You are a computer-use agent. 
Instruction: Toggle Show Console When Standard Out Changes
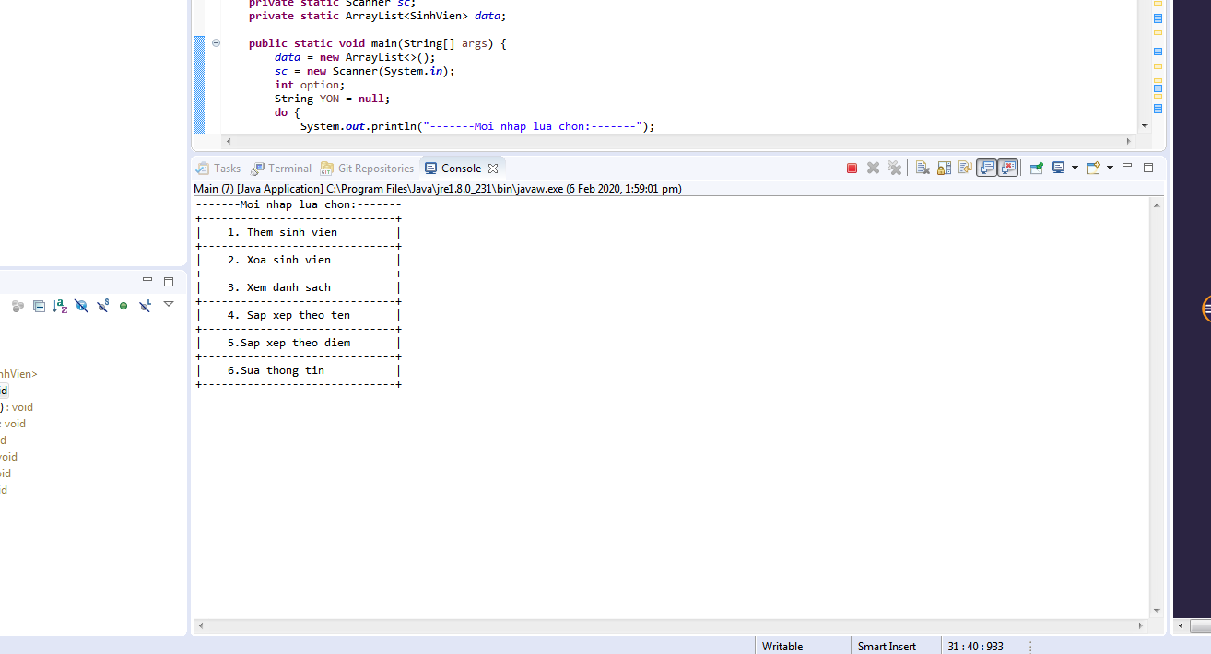[x=986, y=168]
